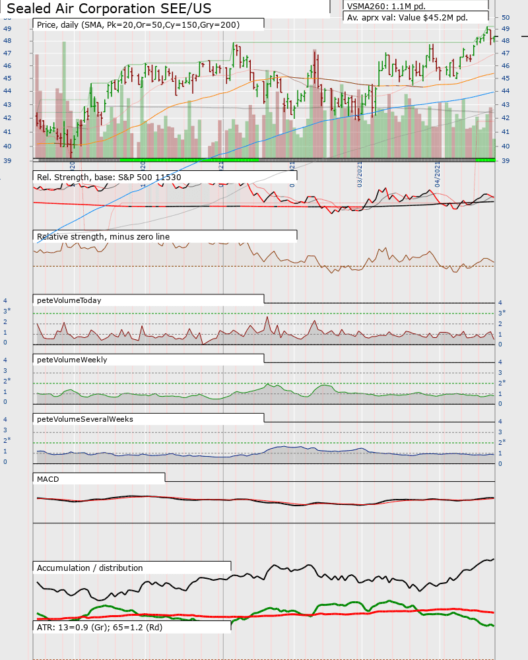Click '2*' level on peteVolumeWeekly right axis
This screenshot has height=660, width=528.
502,383
